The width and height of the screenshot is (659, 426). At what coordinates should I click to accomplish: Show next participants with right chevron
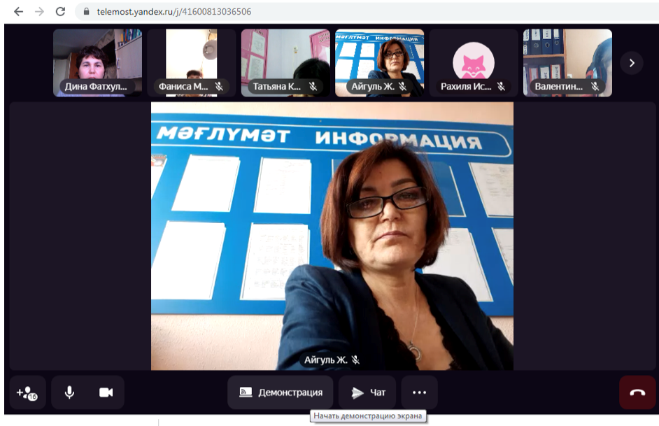[632, 63]
